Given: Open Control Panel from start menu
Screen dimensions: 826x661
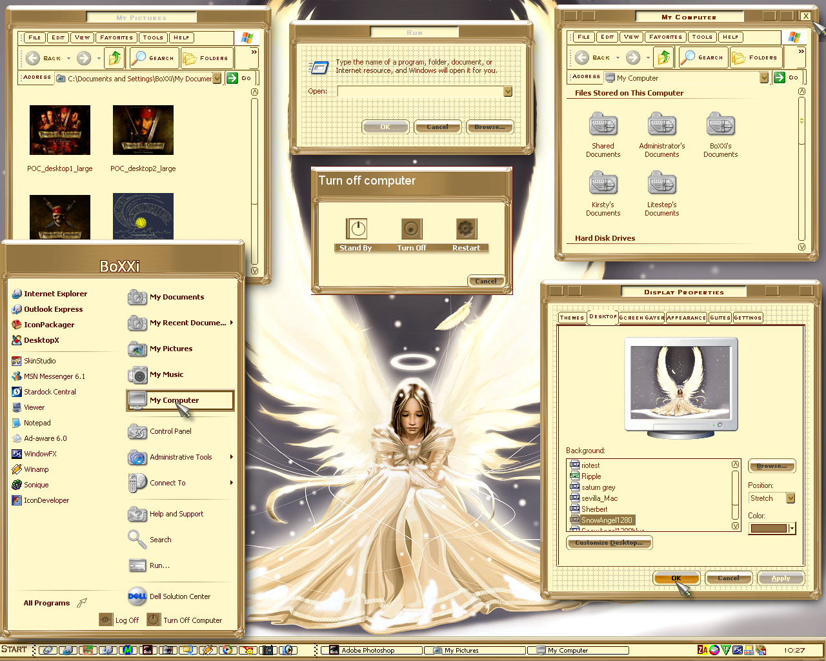Looking at the screenshot, I should point(170,431).
